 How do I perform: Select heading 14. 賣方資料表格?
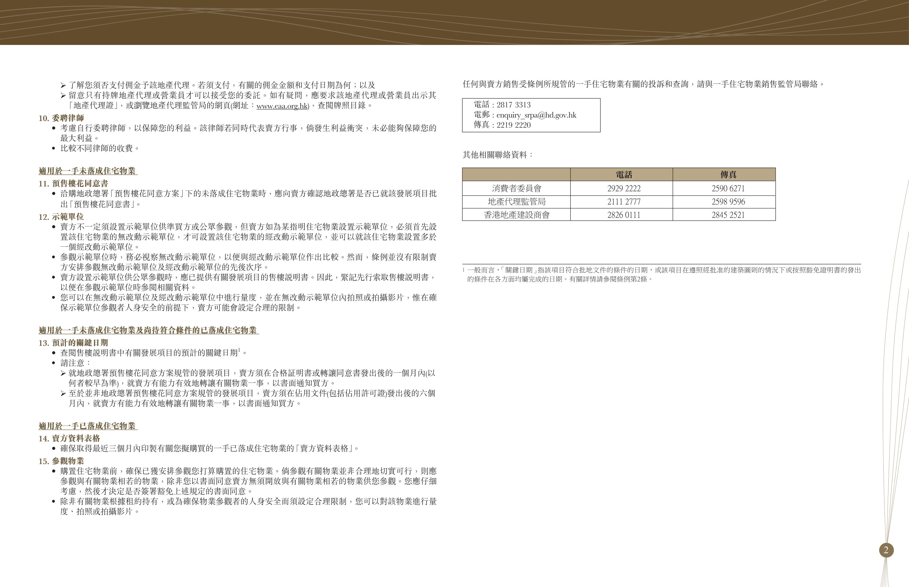(x=69, y=438)
